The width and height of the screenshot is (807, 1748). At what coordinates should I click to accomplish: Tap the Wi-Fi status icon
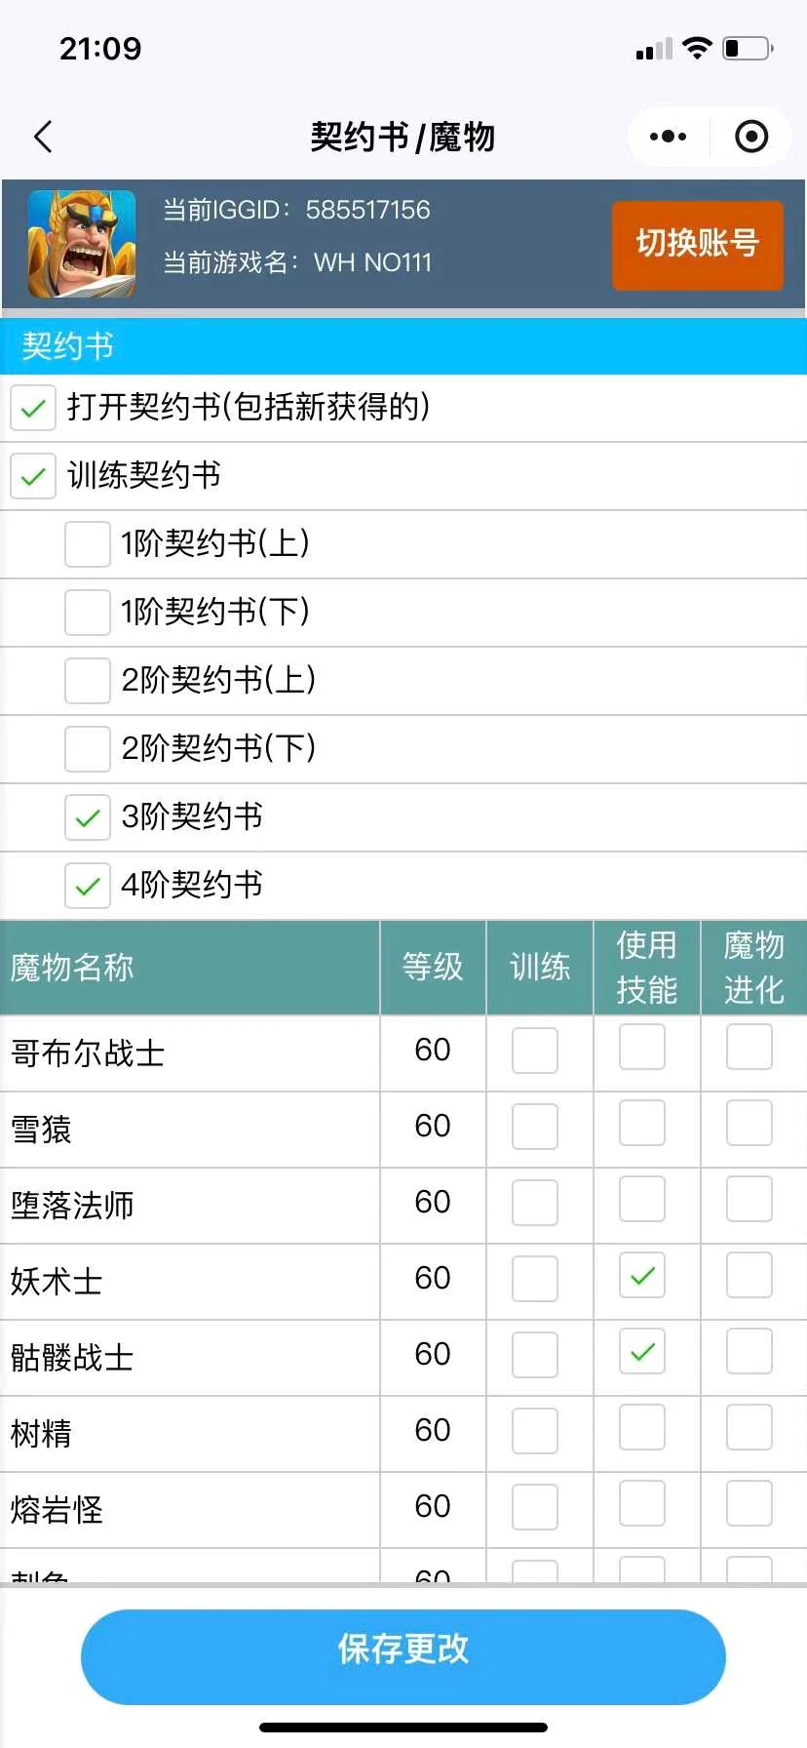click(697, 48)
